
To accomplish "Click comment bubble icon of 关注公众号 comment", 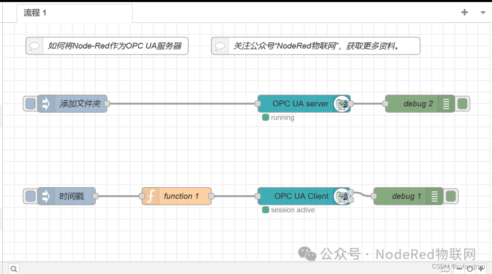I will coord(220,46).
